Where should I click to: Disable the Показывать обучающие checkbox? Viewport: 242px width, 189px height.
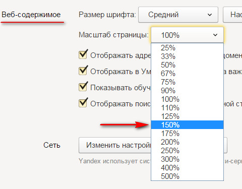(83, 87)
